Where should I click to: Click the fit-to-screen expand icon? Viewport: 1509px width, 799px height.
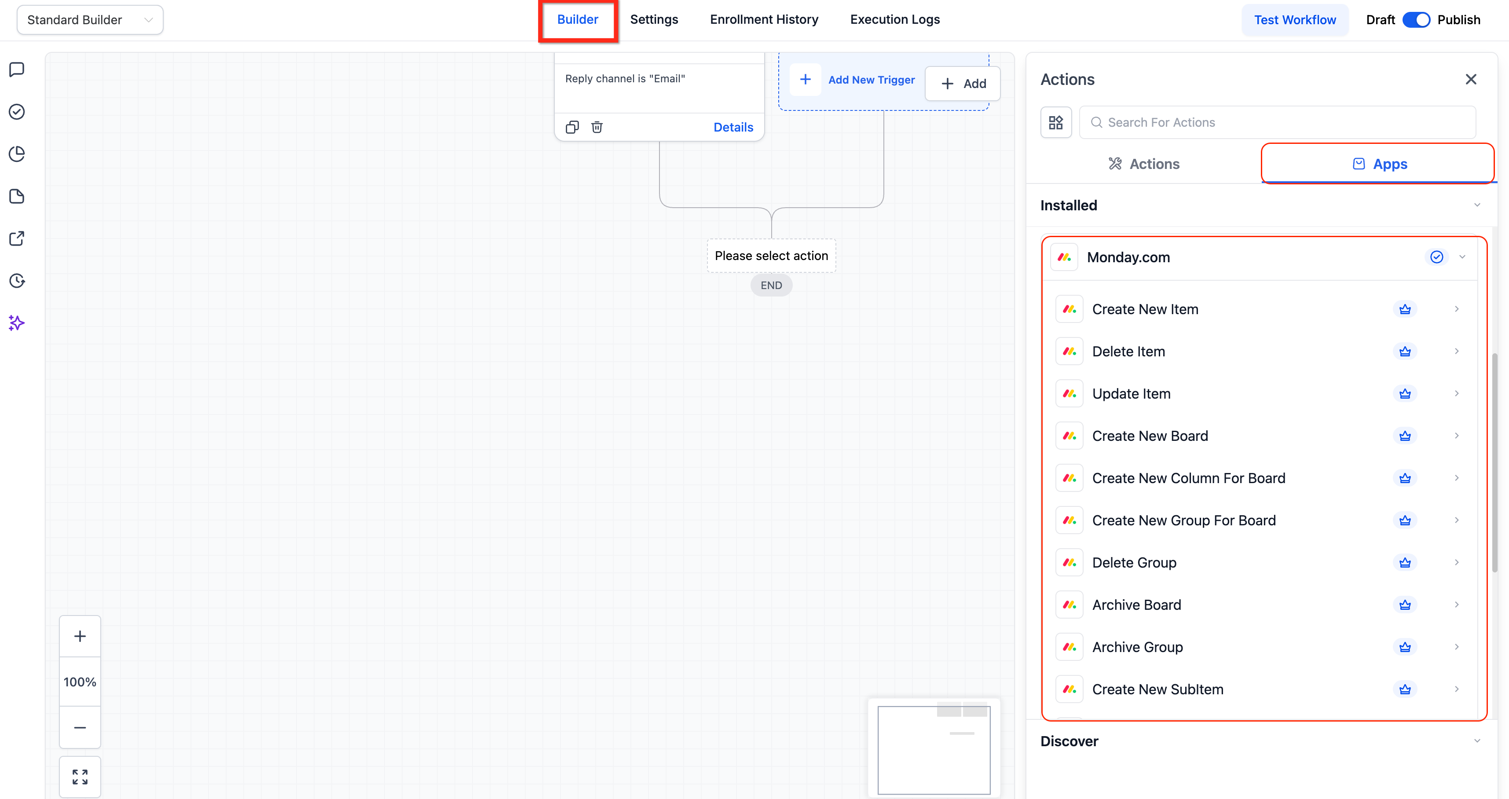(80, 777)
